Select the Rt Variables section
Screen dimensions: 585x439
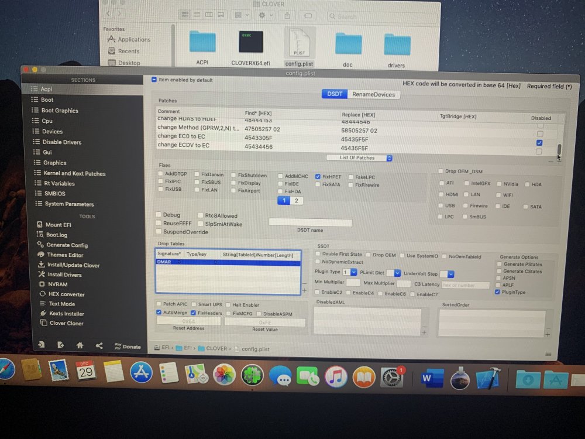58,183
